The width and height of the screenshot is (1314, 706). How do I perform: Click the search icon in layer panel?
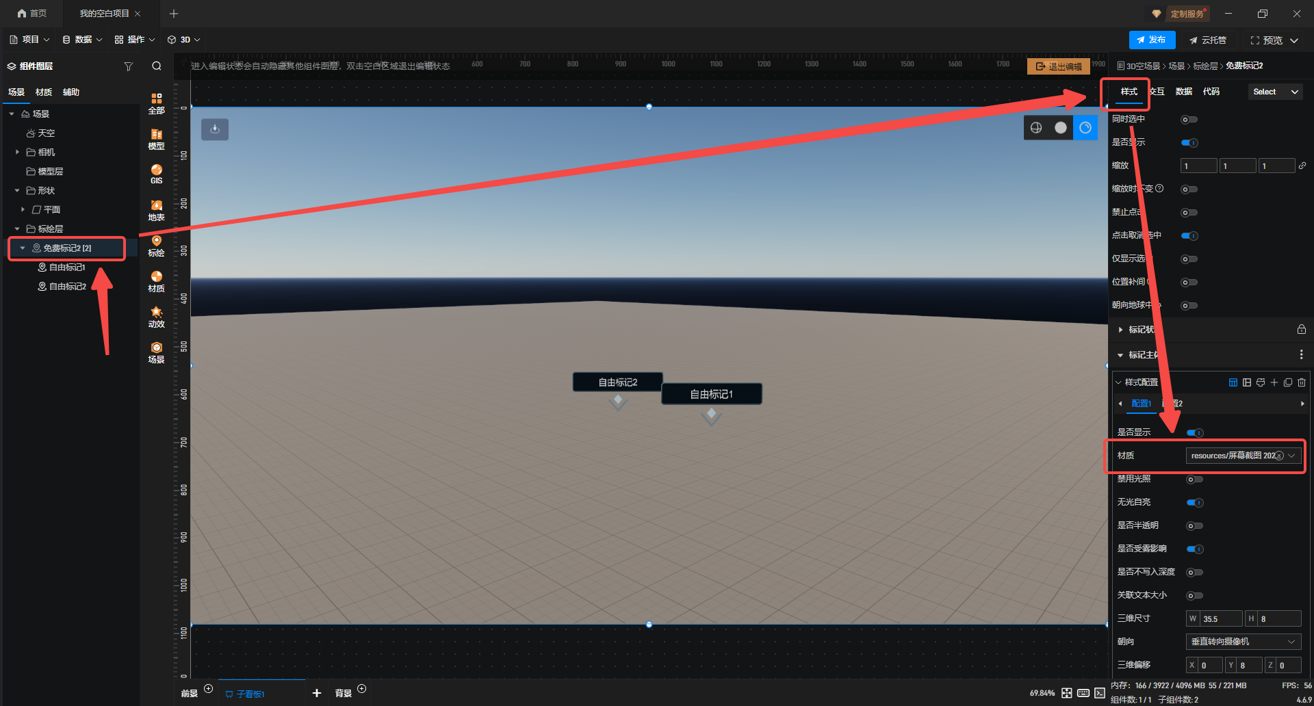click(x=157, y=66)
